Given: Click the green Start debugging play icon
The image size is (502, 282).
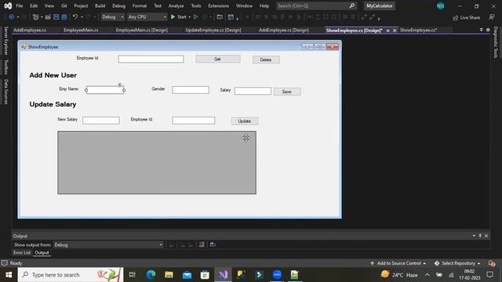Looking at the screenshot, I should [x=173, y=17].
